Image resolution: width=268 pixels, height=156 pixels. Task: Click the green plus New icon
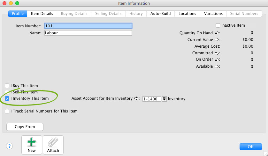32,142
